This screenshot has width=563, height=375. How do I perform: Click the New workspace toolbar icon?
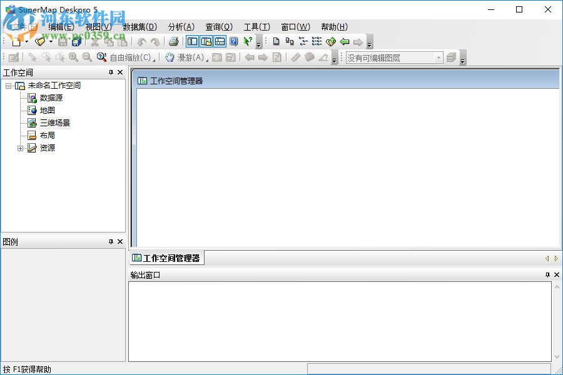pyautogui.click(x=16, y=41)
